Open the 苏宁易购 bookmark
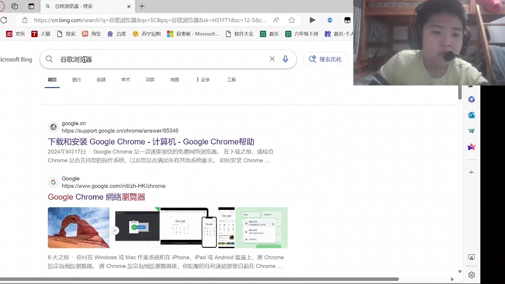This screenshot has height=284, width=505. tap(147, 34)
